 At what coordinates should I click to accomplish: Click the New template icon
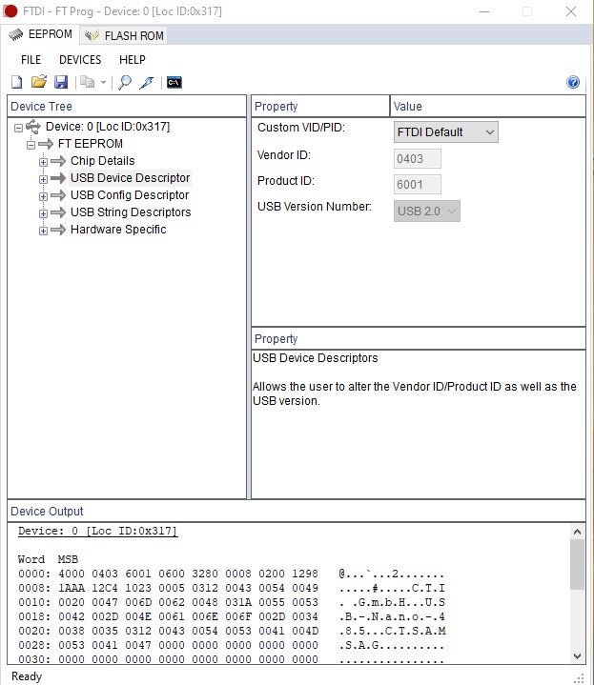coord(16,83)
